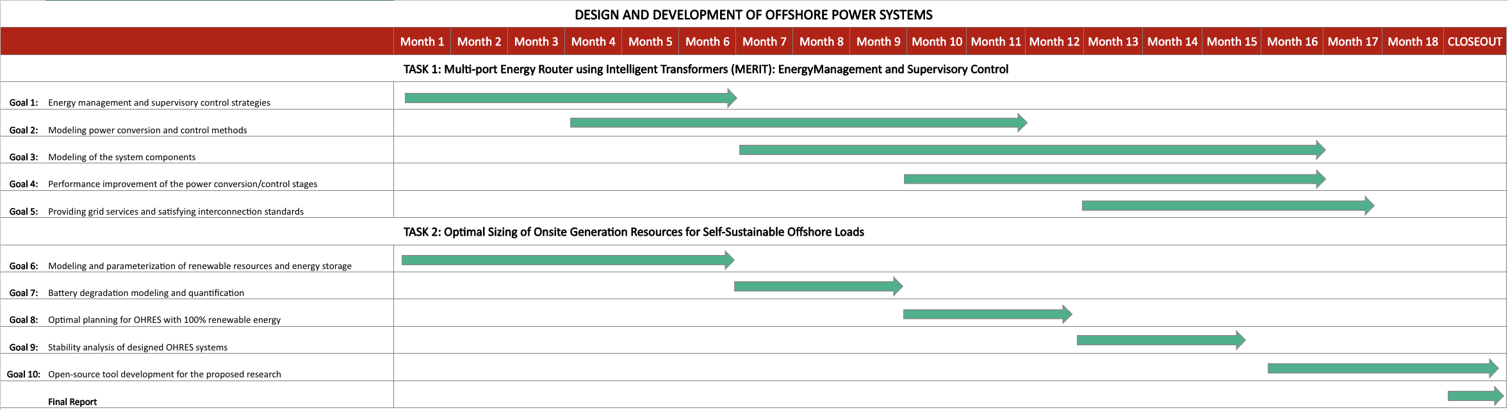Select the Goal 4 performance improvement label
The height and width of the screenshot is (410, 1508).
pyautogui.click(x=183, y=184)
